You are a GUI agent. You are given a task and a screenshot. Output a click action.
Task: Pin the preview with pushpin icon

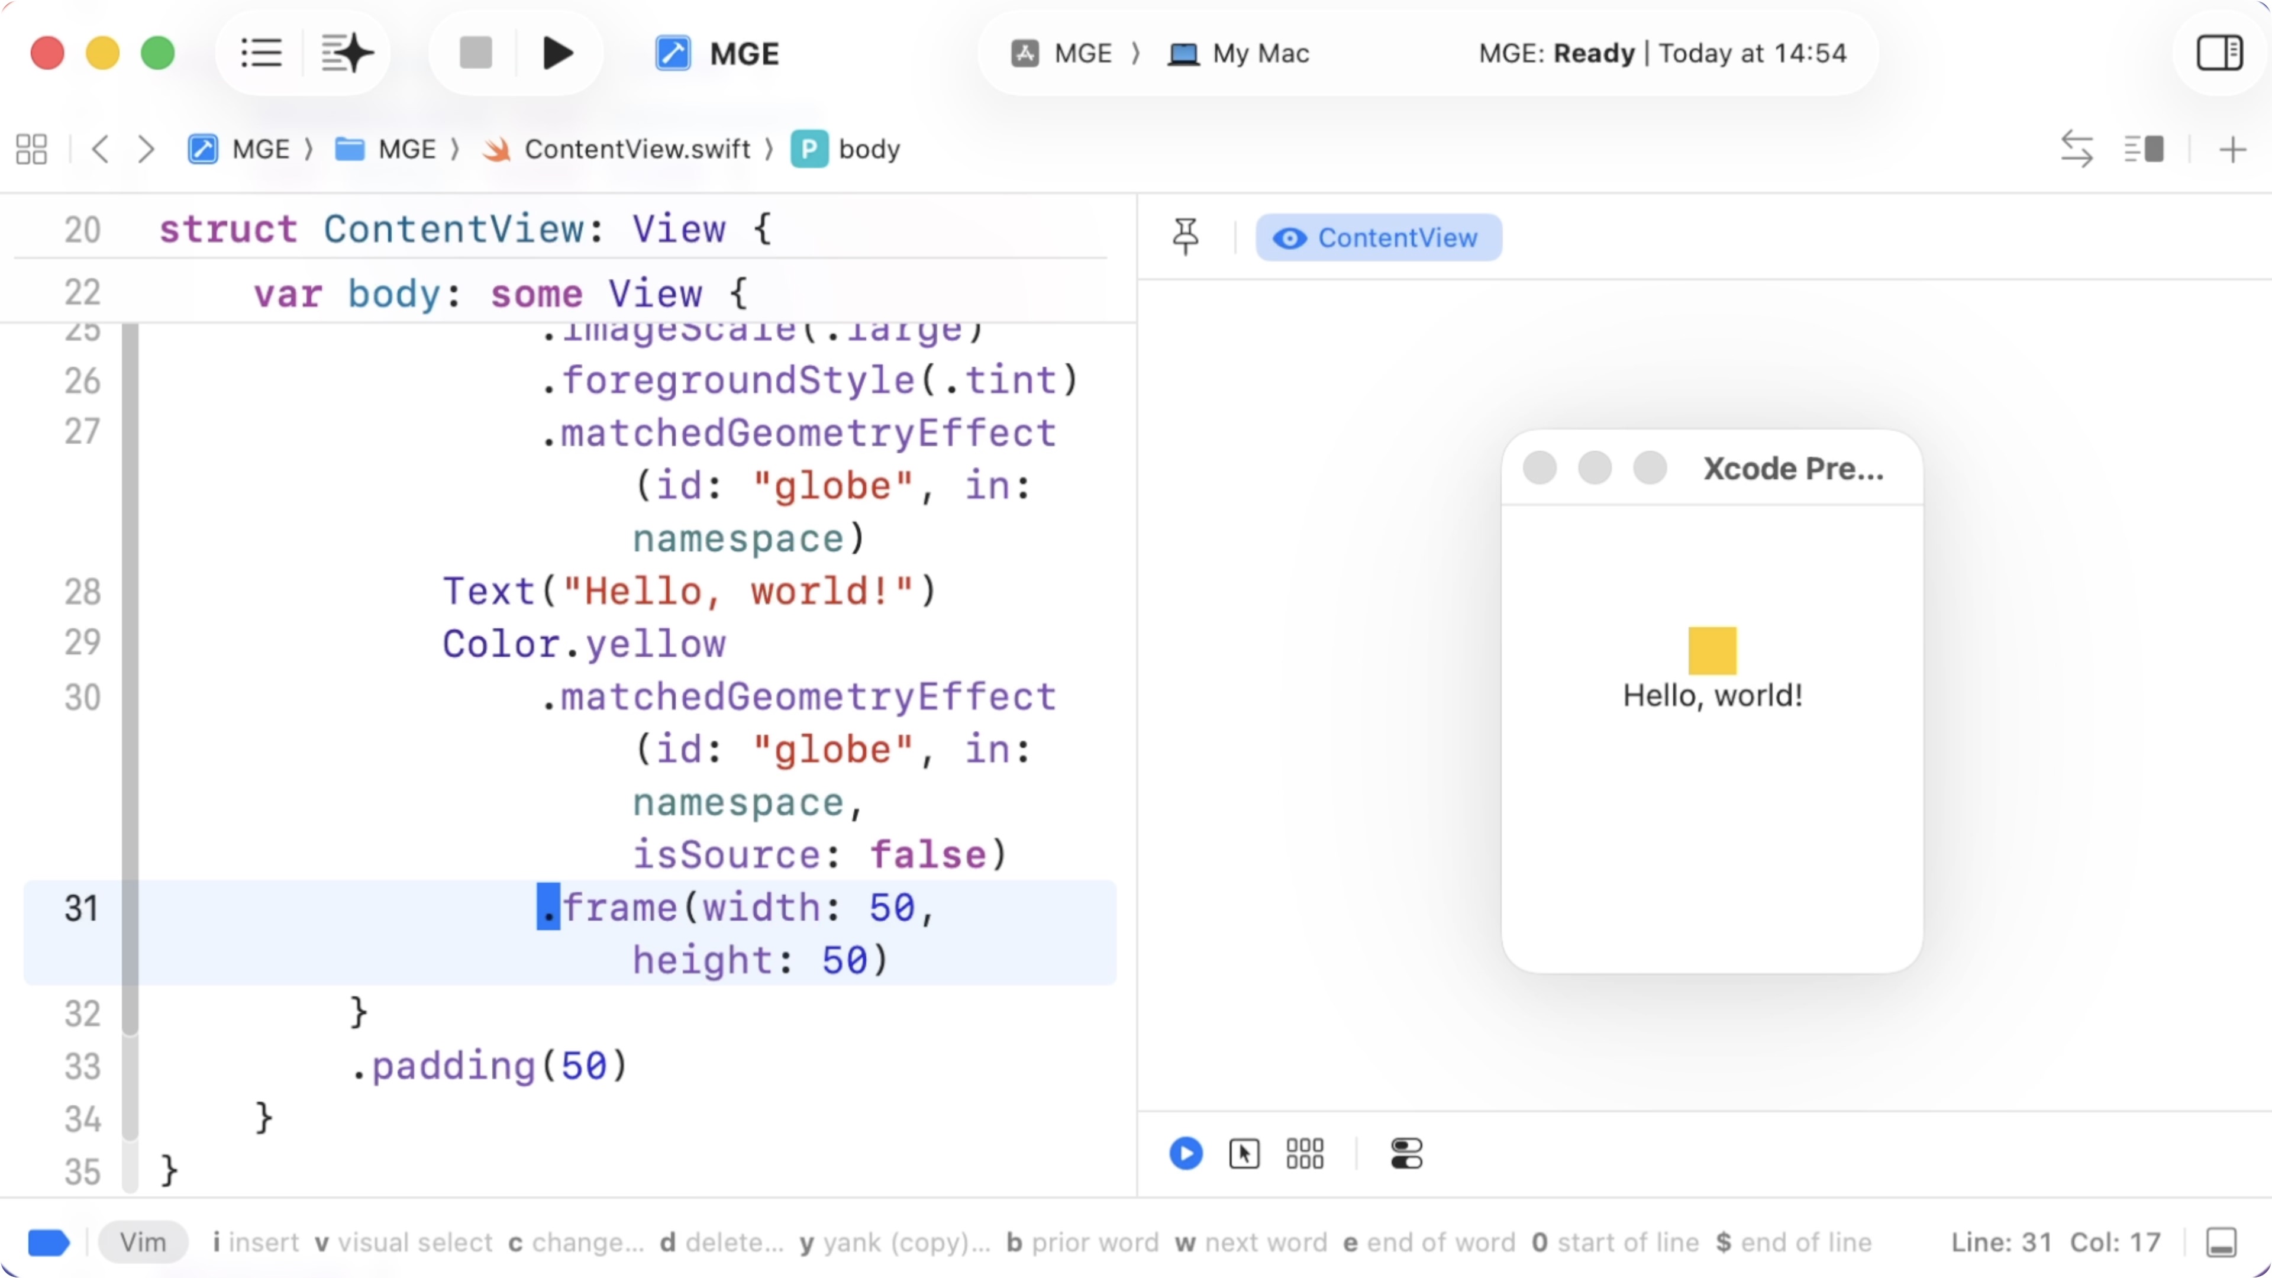(1185, 237)
